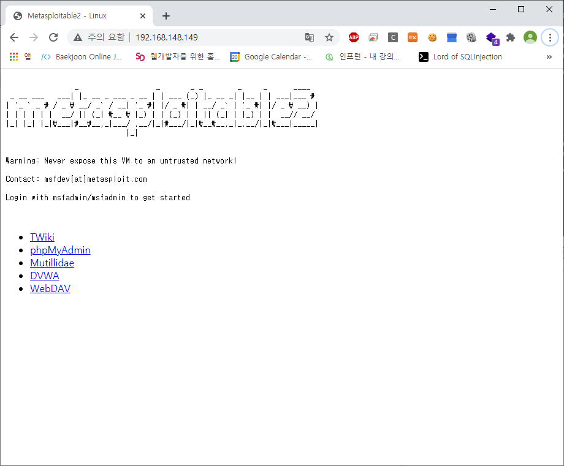Screen dimensions: 564x466
Task: Minimize the Chrome window
Action: 493,9
